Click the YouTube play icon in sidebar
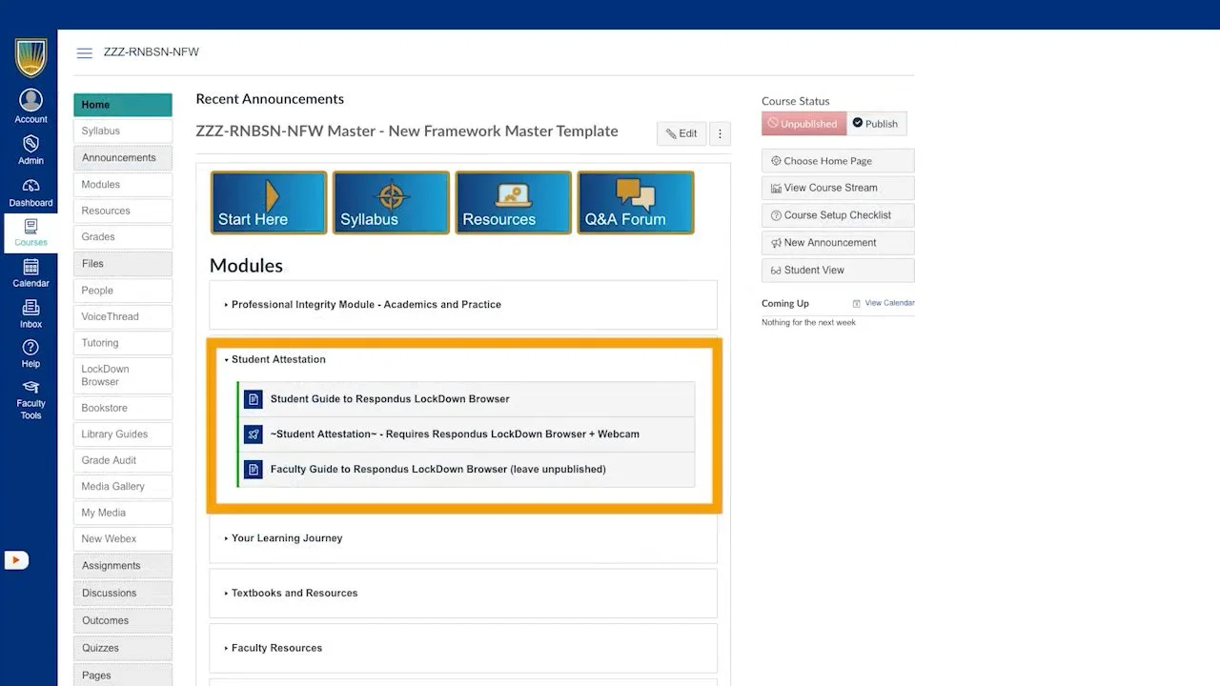The width and height of the screenshot is (1220, 686). (16, 560)
